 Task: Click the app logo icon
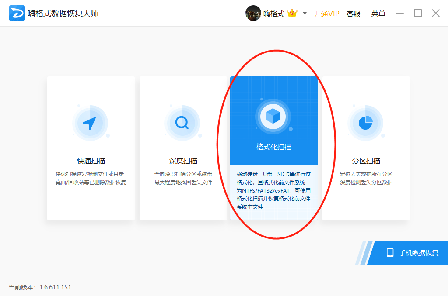[17, 13]
